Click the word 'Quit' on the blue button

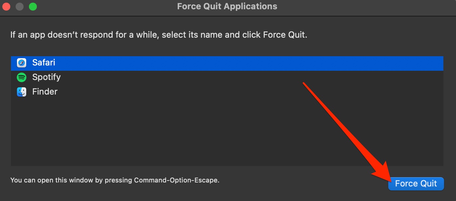click(428, 183)
